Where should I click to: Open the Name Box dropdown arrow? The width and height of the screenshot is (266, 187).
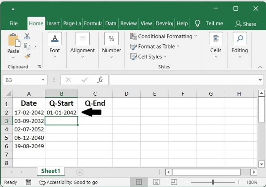click(x=43, y=80)
